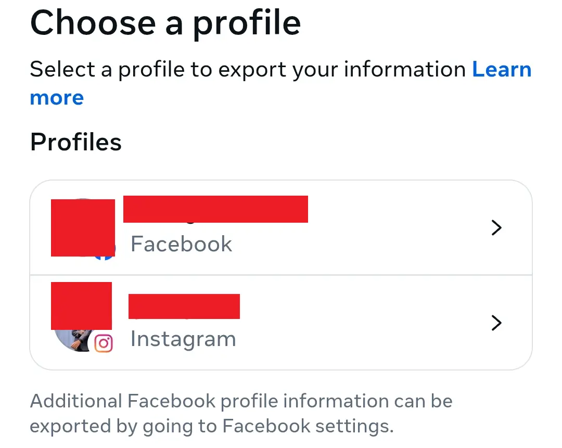
Task: Select the Instagram profile row to export
Action: (x=281, y=323)
